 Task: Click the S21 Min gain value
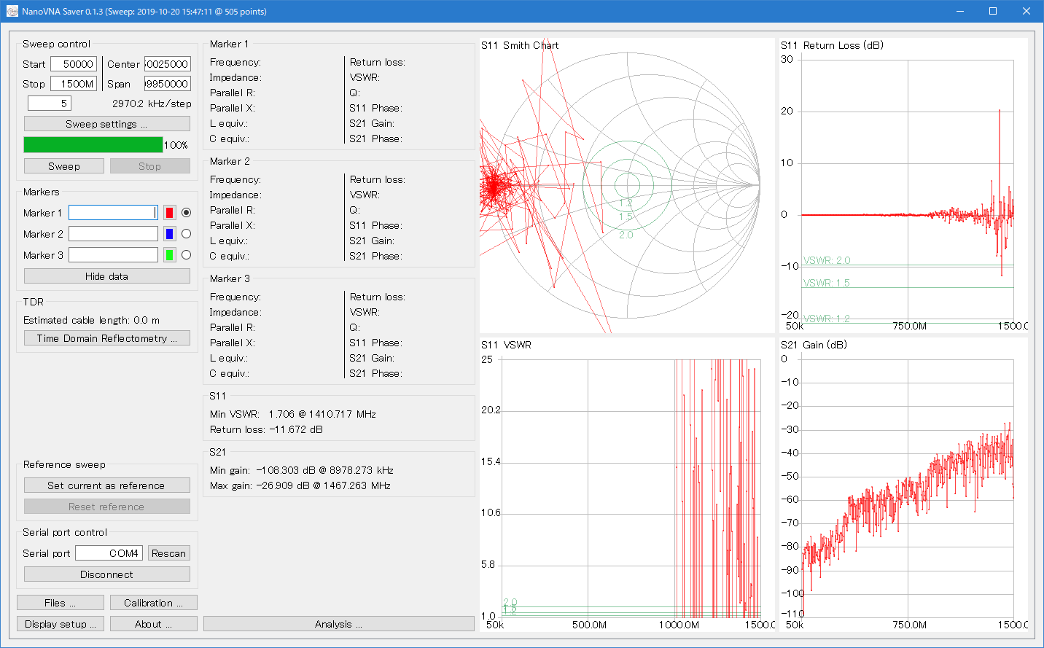pyautogui.click(x=324, y=470)
